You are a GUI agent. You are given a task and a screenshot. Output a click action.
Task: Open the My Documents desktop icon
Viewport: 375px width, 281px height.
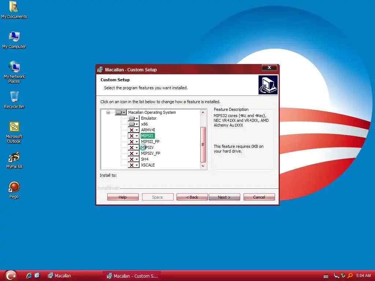[x=14, y=10]
